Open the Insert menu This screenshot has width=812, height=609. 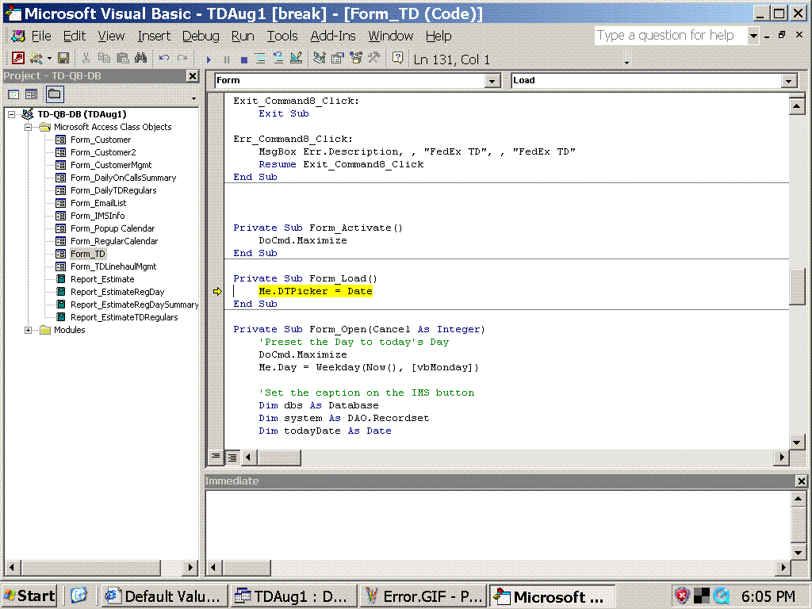[154, 36]
